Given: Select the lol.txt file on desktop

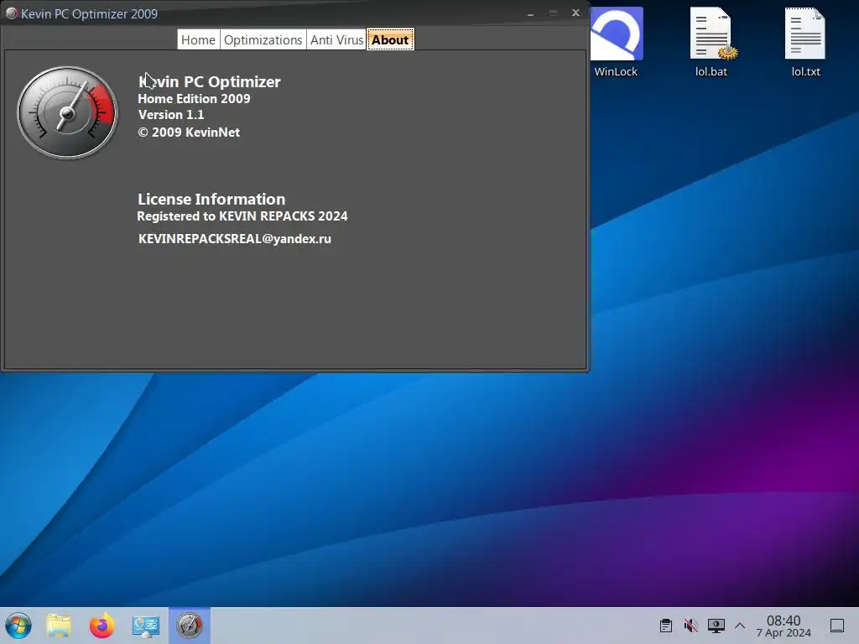Looking at the screenshot, I should coord(805,42).
